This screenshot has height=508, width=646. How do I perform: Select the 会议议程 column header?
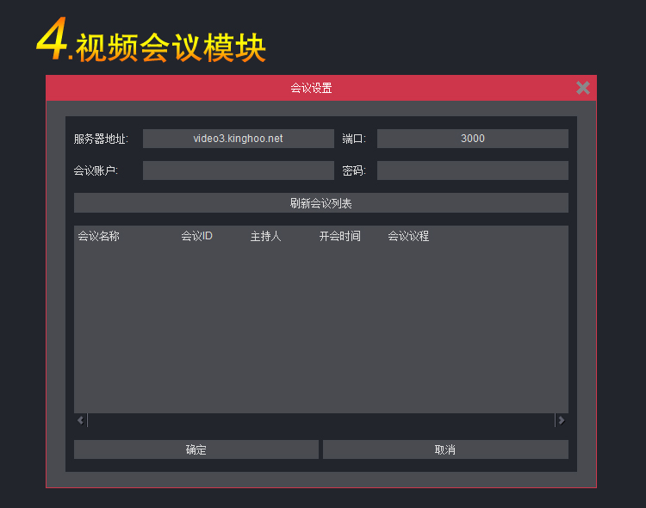[408, 236]
